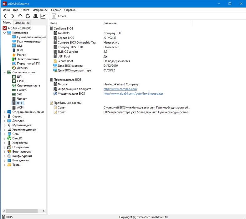Open the Отчёт menu in menu bar

[x=25, y=10]
